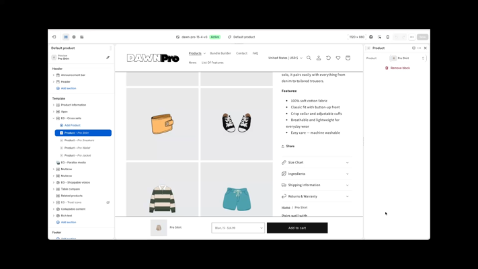Open the FAQ nav item

255,53
